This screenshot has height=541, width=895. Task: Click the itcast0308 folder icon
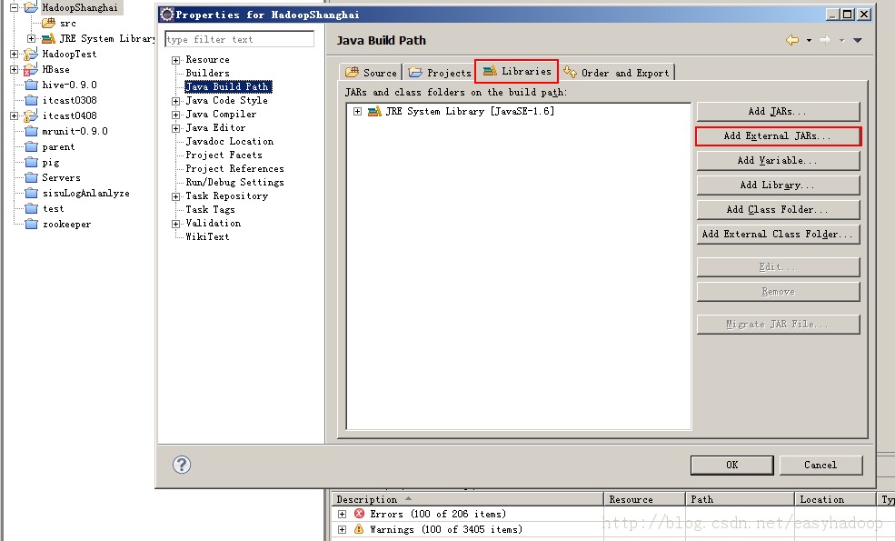pos(32,101)
